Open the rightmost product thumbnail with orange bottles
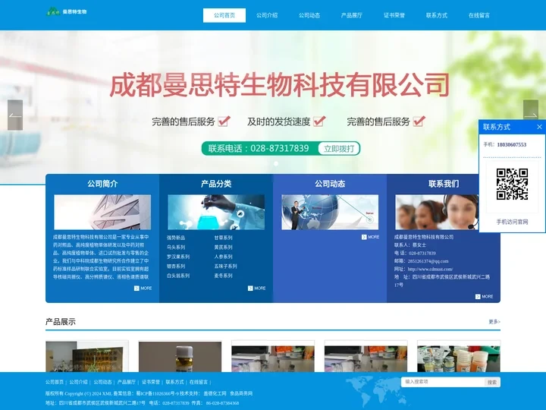546x410 pixels. point(459,356)
